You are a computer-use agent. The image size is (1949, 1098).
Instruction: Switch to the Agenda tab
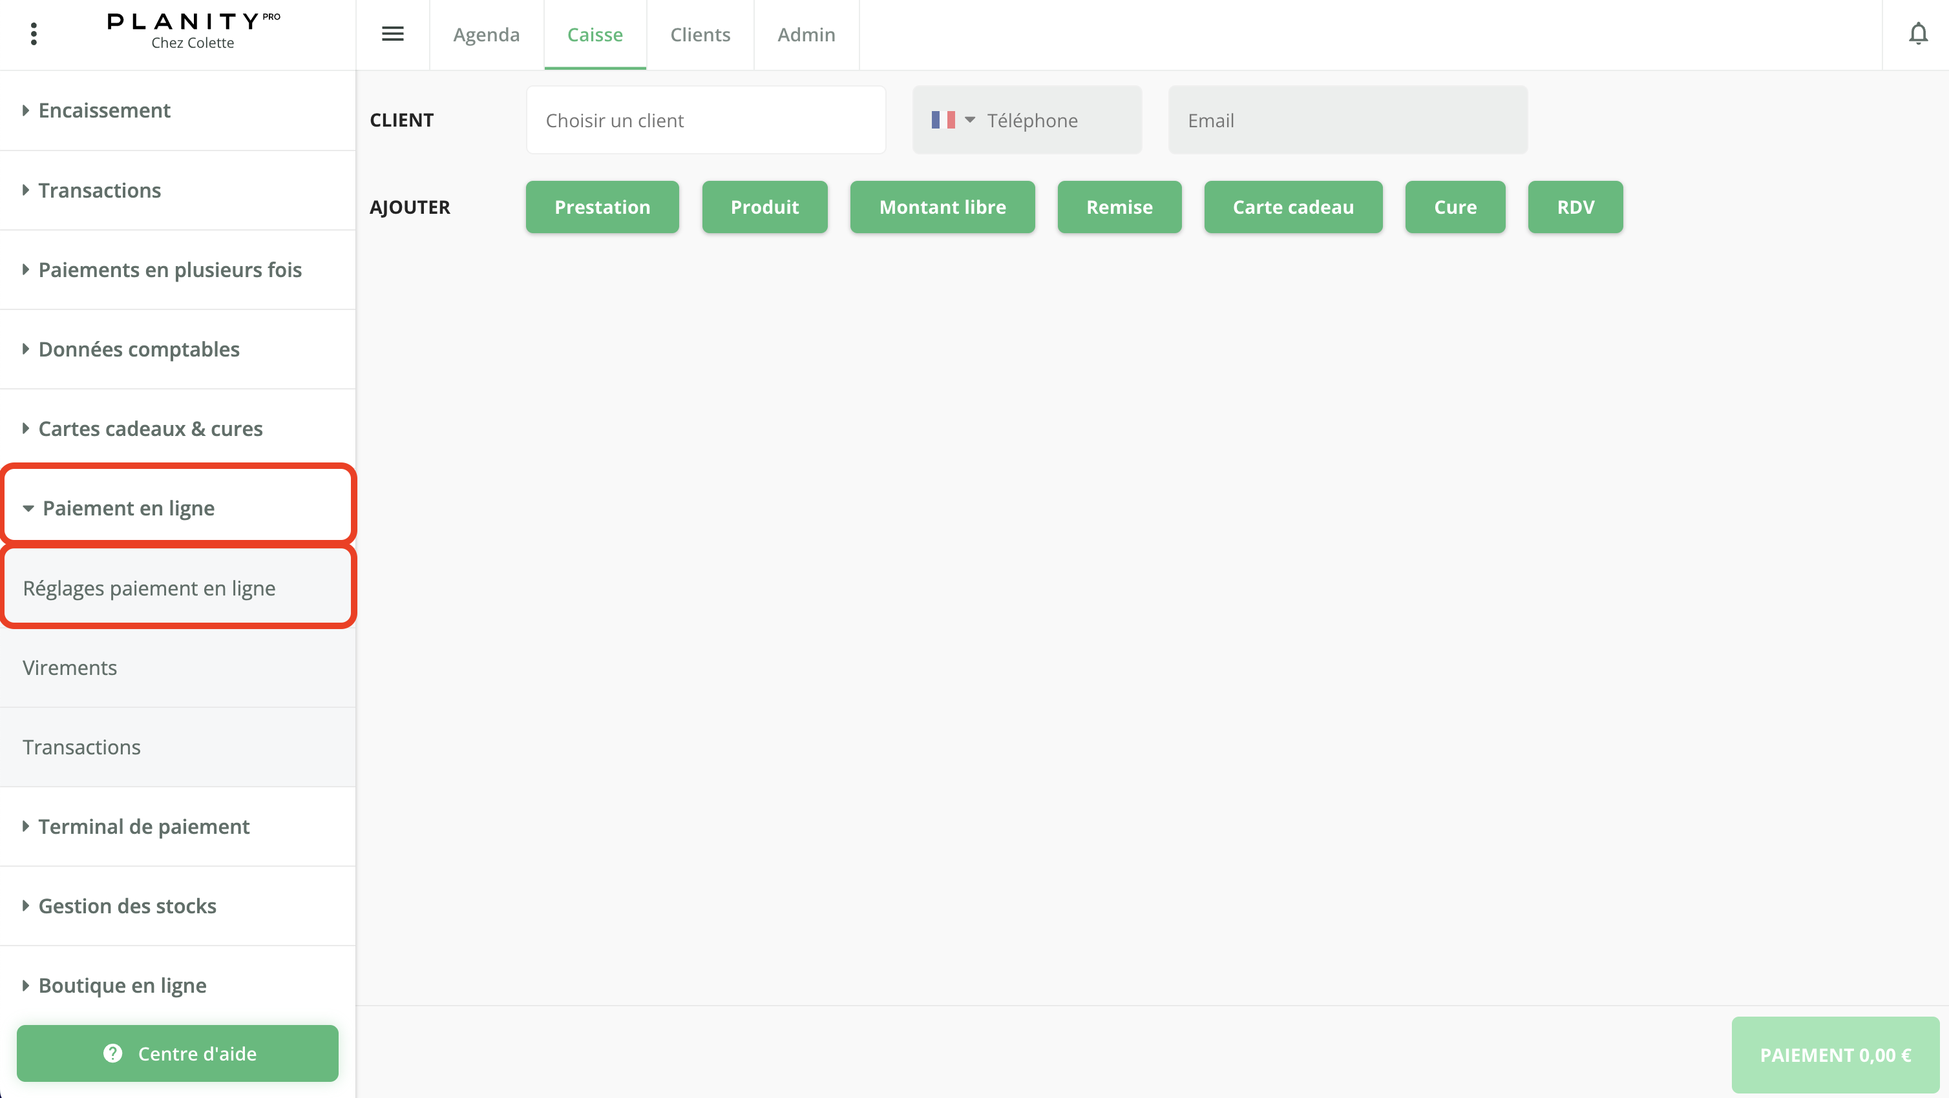point(486,35)
